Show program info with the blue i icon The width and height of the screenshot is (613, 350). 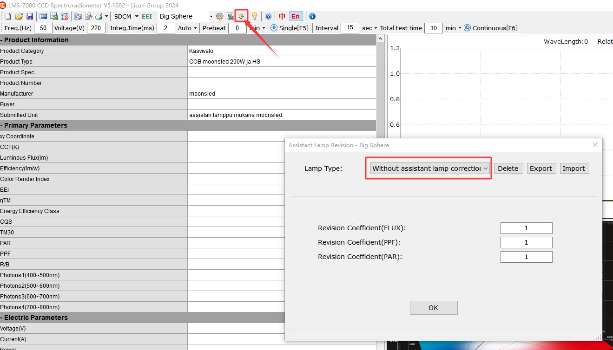[x=312, y=16]
